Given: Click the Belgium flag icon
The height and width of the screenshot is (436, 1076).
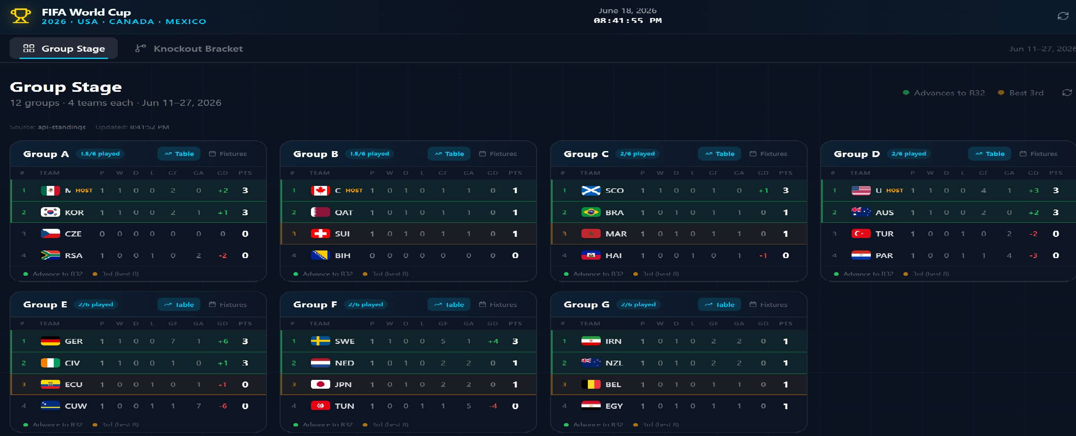Looking at the screenshot, I should coord(591,384).
